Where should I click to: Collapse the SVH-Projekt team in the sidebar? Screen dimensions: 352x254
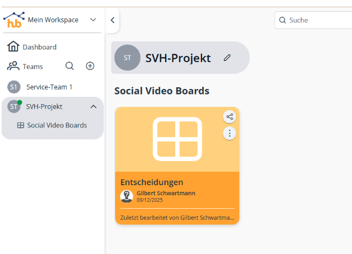93,107
